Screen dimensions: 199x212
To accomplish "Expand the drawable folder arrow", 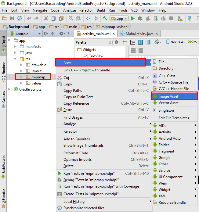I will pos(21,65).
